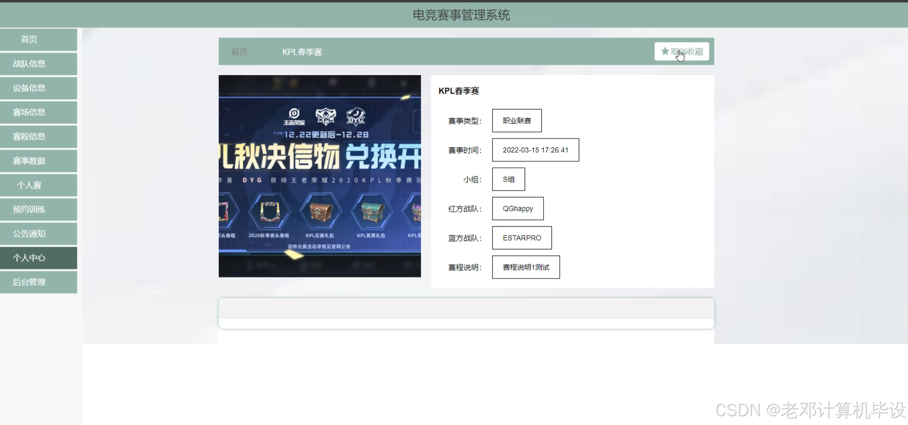908x425 pixels.
Task: Navigate to 赛事数据 in the sidebar
Action: coord(39,161)
